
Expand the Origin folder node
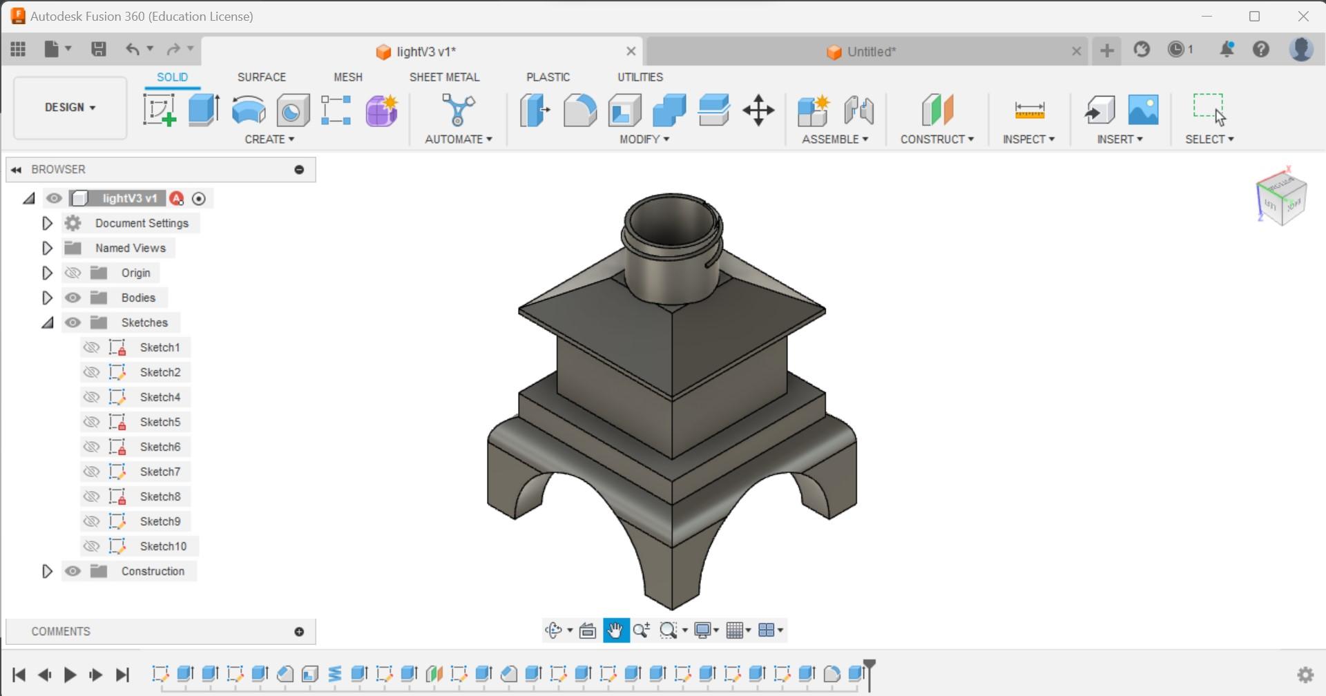tap(47, 273)
